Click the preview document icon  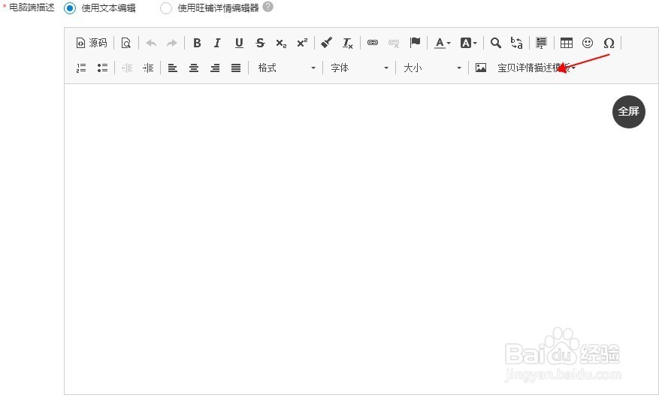tap(126, 43)
